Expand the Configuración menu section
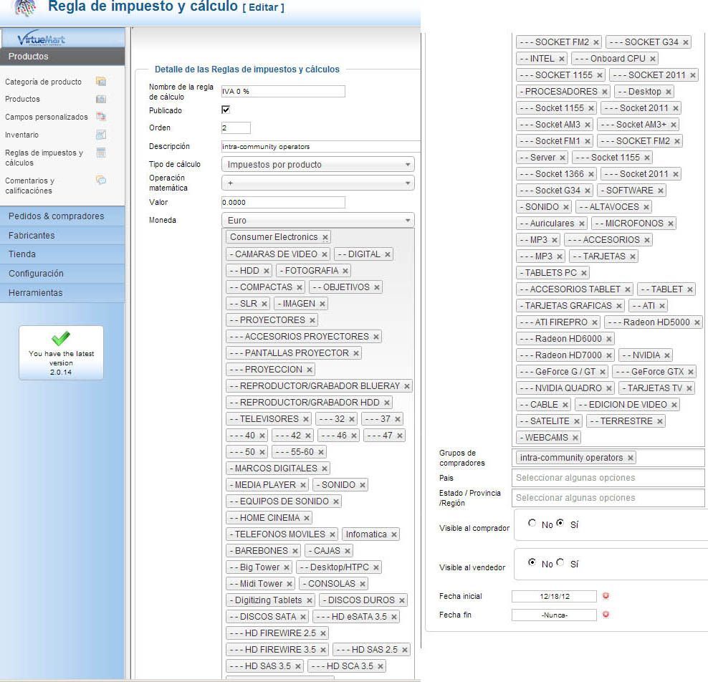 pyautogui.click(x=62, y=274)
